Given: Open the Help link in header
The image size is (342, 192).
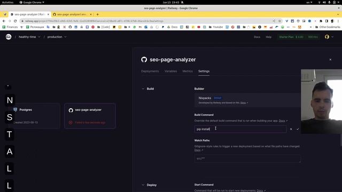Looking at the screenshot, I should tap(268, 37).
